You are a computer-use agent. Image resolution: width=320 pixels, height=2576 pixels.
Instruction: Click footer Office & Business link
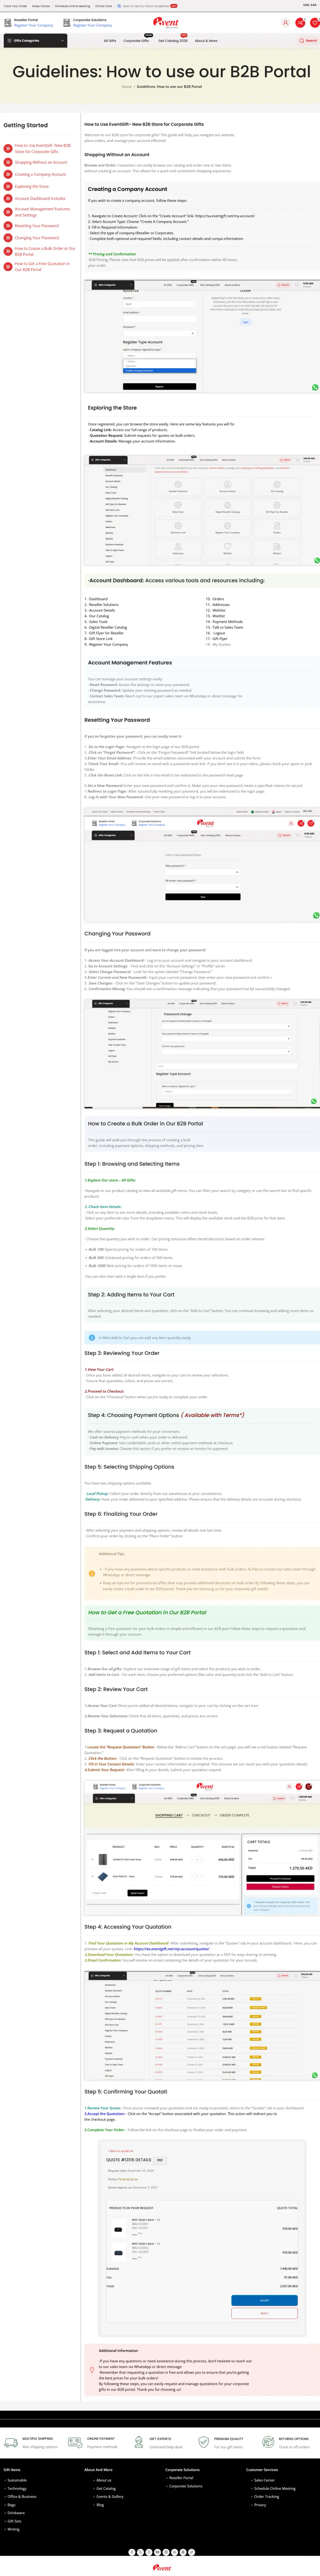click(22, 2496)
